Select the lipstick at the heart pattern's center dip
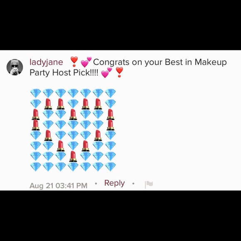 [x=73, y=114]
